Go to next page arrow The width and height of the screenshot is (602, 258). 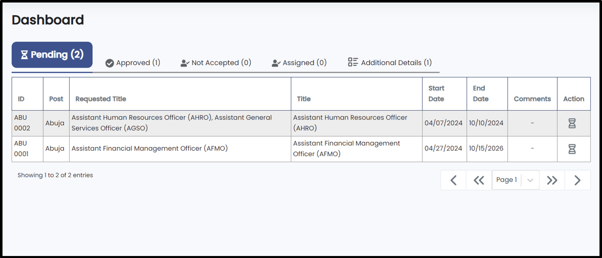click(x=577, y=180)
